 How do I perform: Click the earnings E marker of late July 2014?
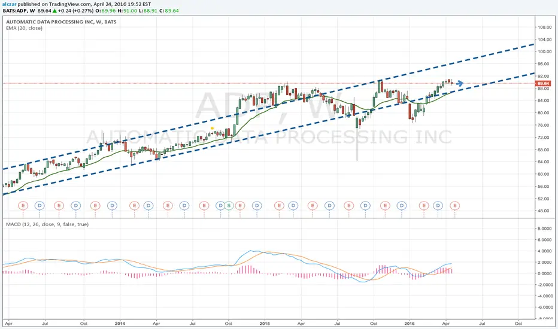(x=204, y=206)
